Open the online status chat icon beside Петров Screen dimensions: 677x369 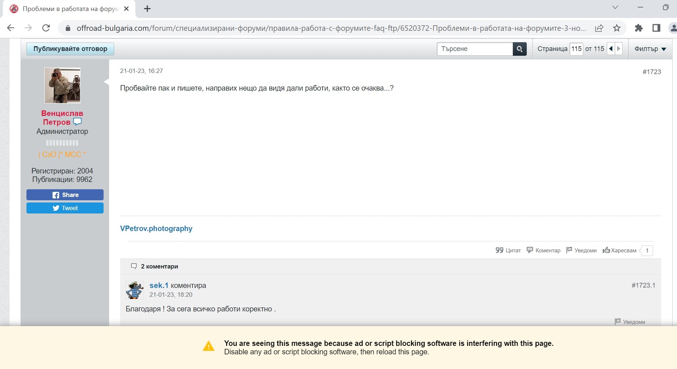coord(77,122)
